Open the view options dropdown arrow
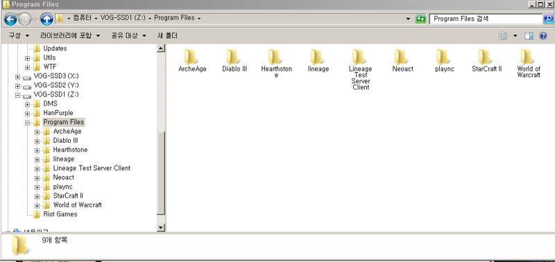555x262 pixels. (515, 36)
